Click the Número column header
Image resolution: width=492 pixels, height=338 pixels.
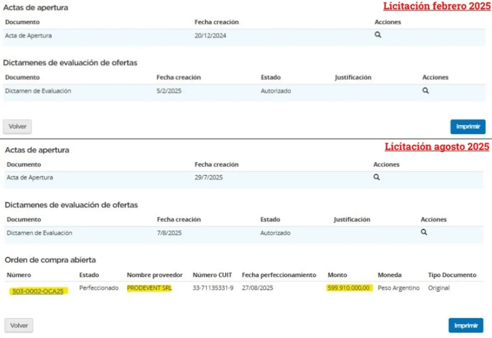click(x=19, y=275)
